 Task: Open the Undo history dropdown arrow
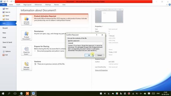coord(9,1)
